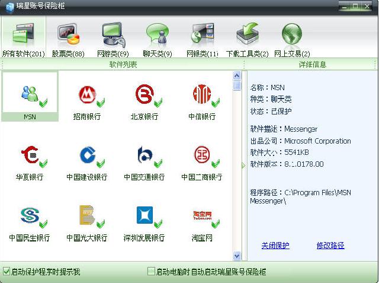Open the 下载工具类(2) download tools icon
Viewport: 379px width, 283px height.
point(248,34)
